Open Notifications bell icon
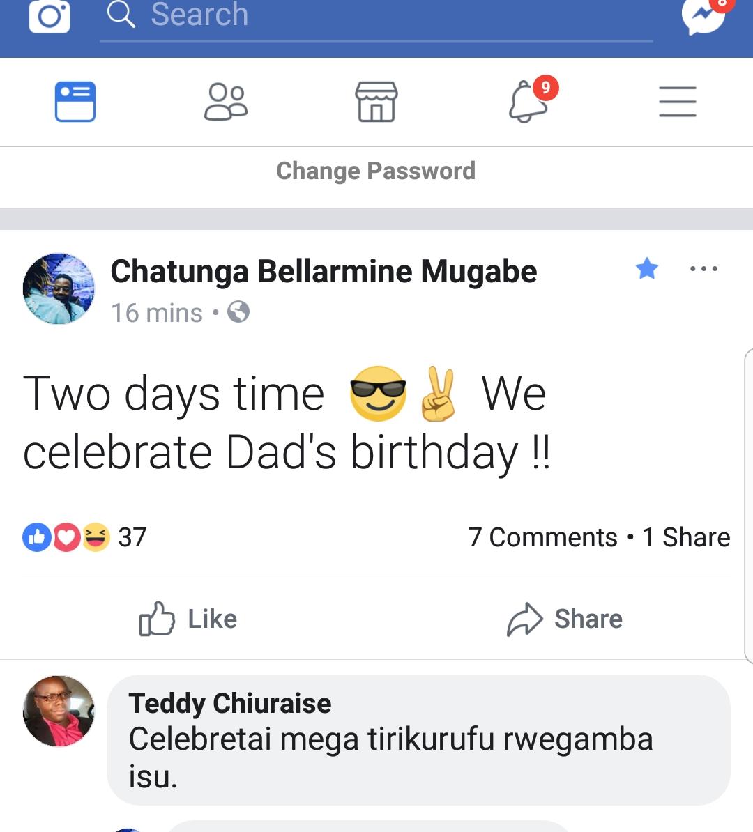This screenshot has width=753, height=832. (528, 102)
